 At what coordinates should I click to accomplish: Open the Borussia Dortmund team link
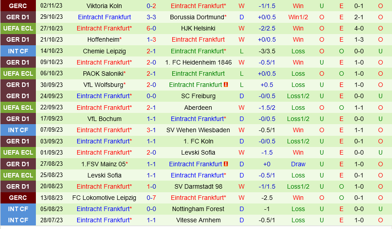197,17
